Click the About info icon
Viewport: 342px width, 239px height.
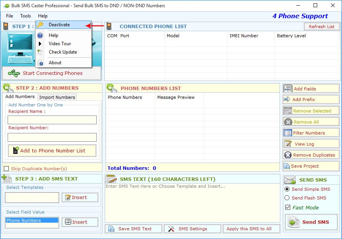tap(40, 63)
